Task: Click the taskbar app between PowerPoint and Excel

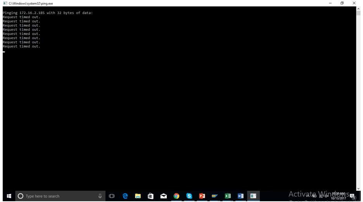Action: [214, 196]
